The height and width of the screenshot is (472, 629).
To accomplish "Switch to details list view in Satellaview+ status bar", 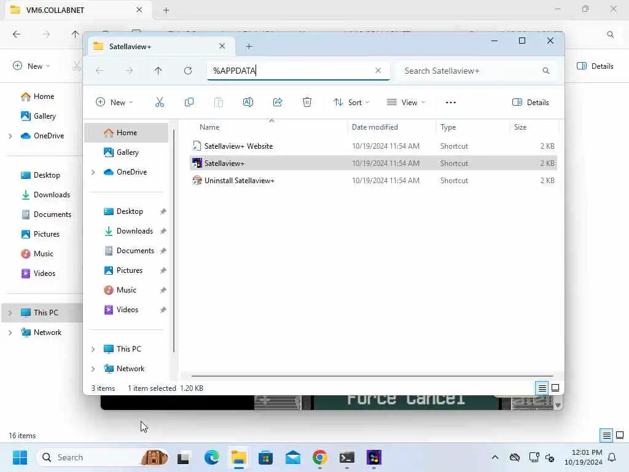I will (x=542, y=388).
